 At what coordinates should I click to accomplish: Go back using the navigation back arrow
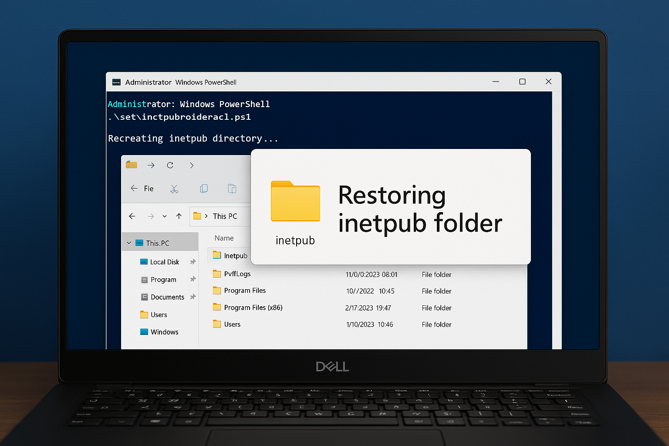pyautogui.click(x=132, y=216)
